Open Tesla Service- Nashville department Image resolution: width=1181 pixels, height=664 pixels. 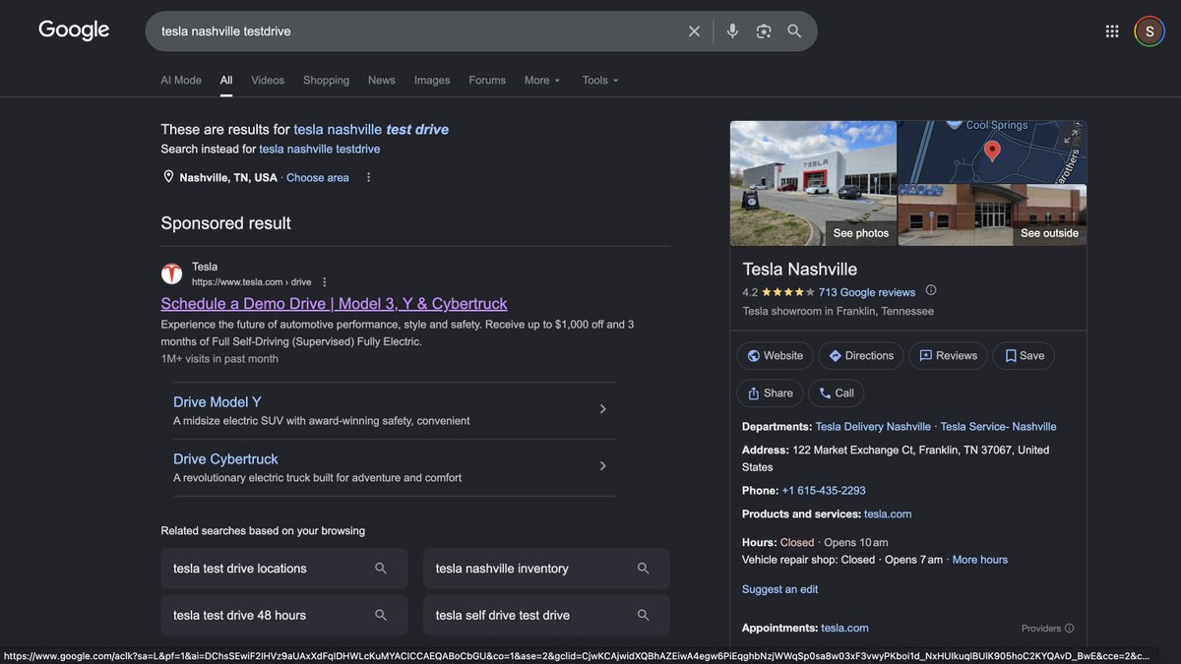coord(998,427)
